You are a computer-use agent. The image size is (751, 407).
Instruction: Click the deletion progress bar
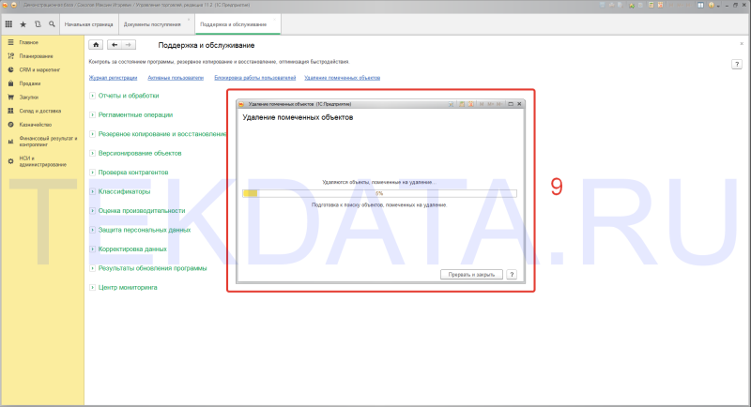tap(379, 193)
